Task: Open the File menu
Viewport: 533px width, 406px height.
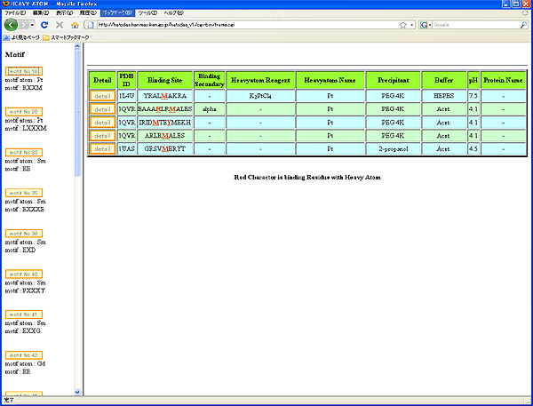Action: (15, 13)
